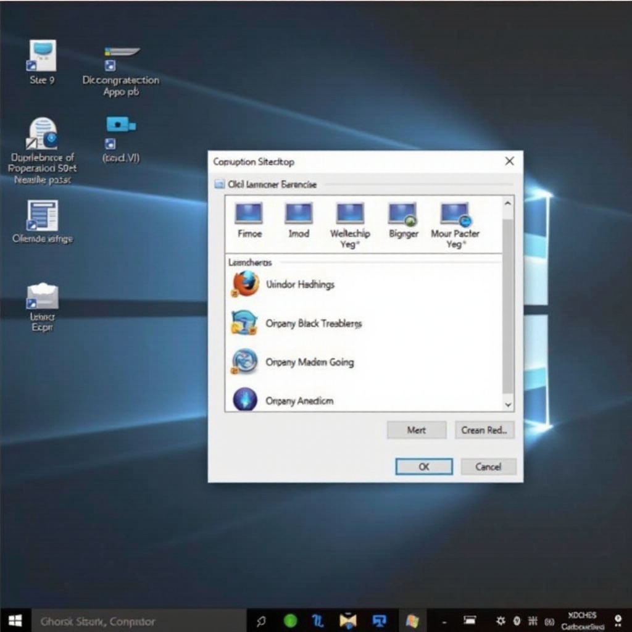
Task: Open the Windows Start menu
Action: click(15, 620)
